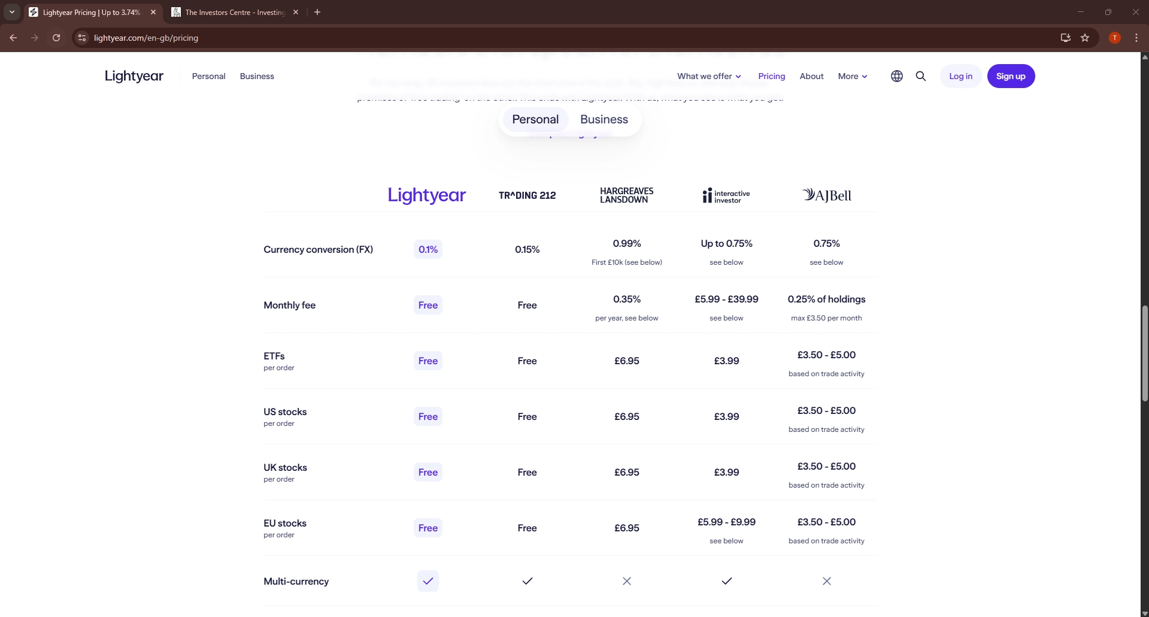Open the tab search dropdown arrow
Viewport: 1149px width, 617px height.
11,12
